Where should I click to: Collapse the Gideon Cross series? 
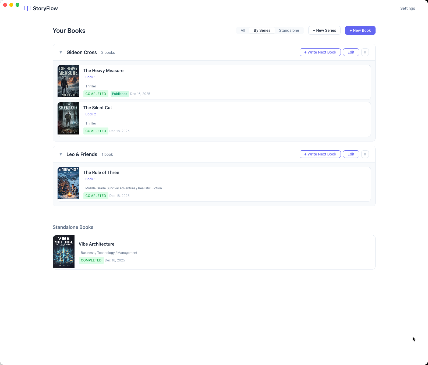point(61,52)
